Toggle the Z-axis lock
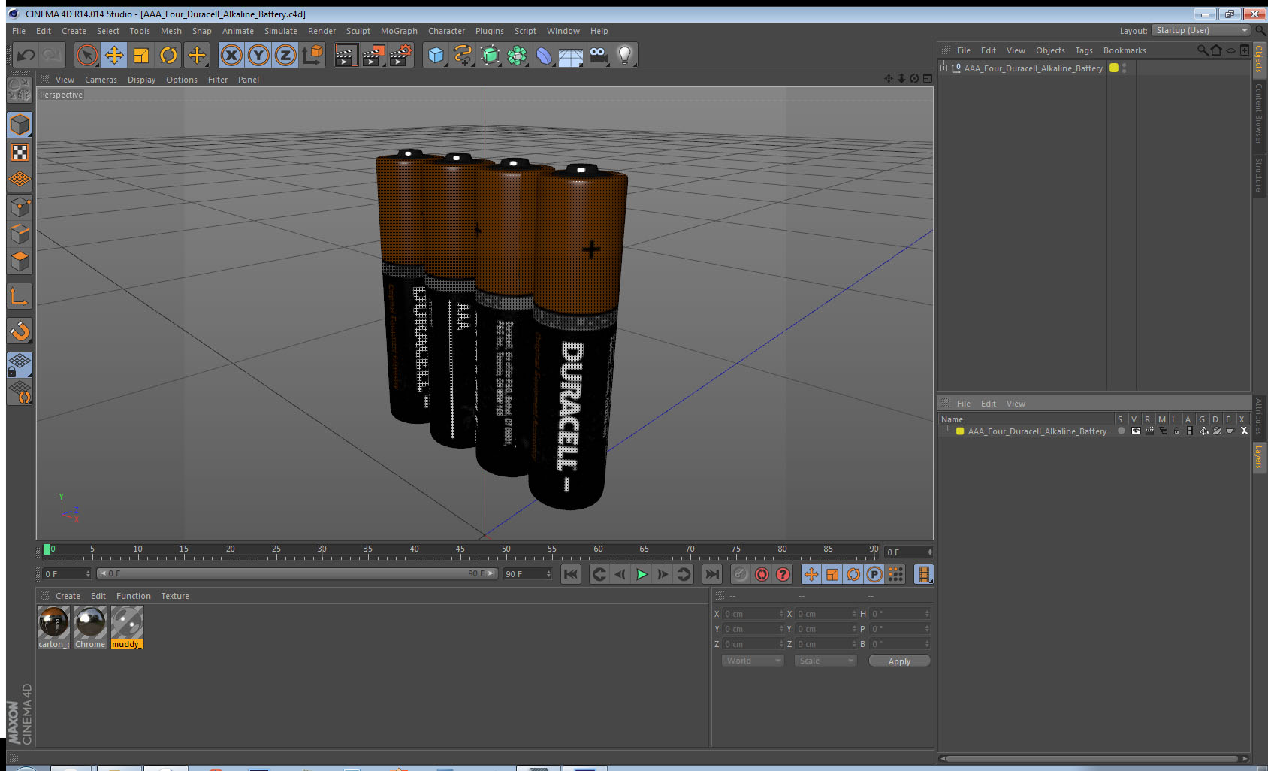Viewport: 1268px width, 771px height. click(285, 55)
